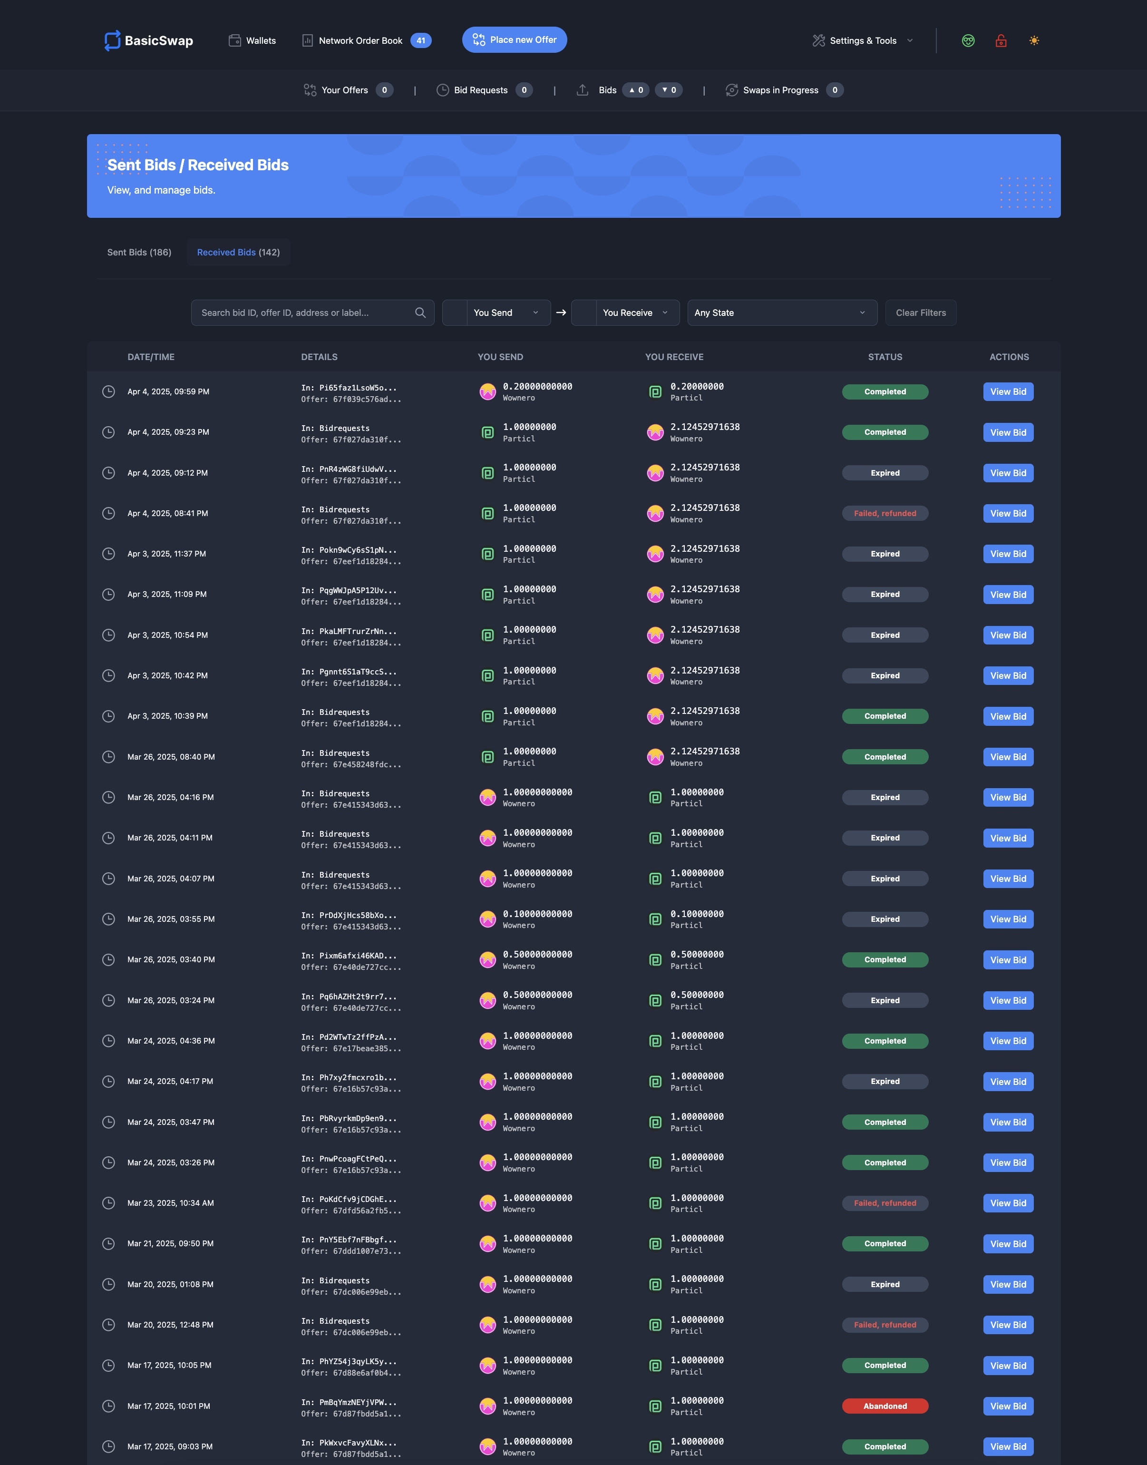Switch to the Sent Bids tab
This screenshot has width=1147, height=1465.
click(x=138, y=252)
